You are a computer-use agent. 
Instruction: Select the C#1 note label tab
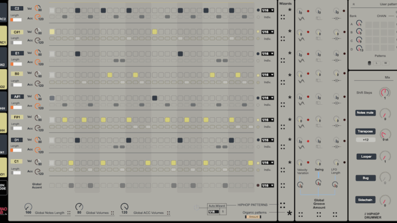(x=17, y=32)
